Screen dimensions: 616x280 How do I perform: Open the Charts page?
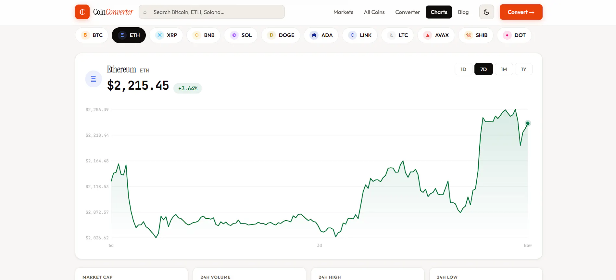(x=439, y=12)
